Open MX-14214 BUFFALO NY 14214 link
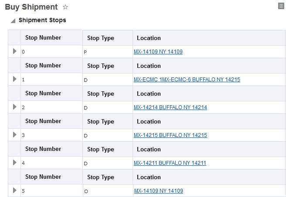 tap(170, 107)
